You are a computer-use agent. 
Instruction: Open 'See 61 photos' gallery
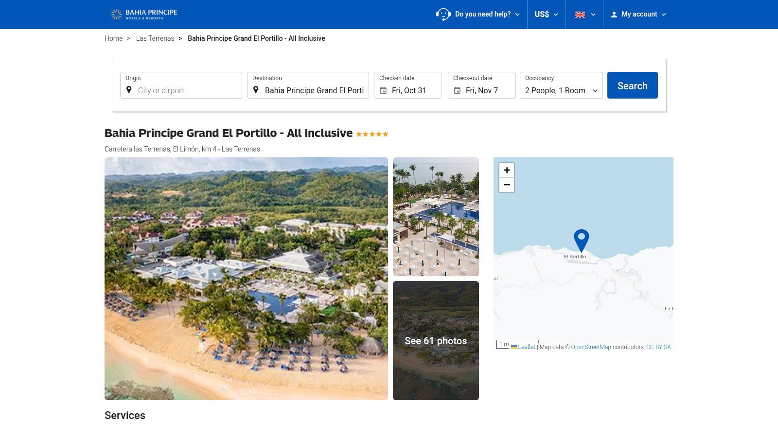click(x=436, y=341)
